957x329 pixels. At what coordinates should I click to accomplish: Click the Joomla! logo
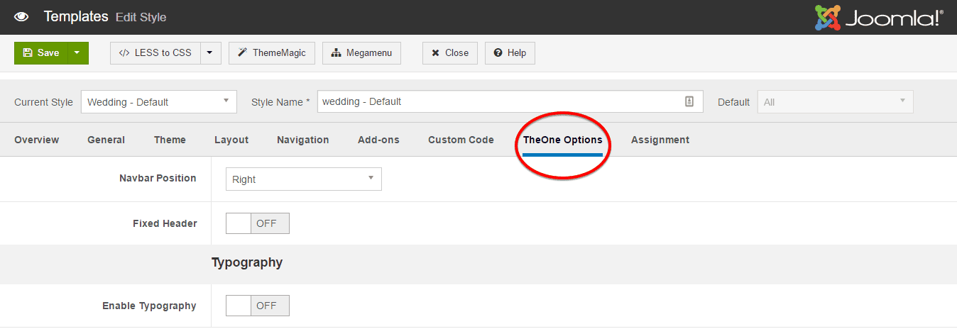[879, 18]
